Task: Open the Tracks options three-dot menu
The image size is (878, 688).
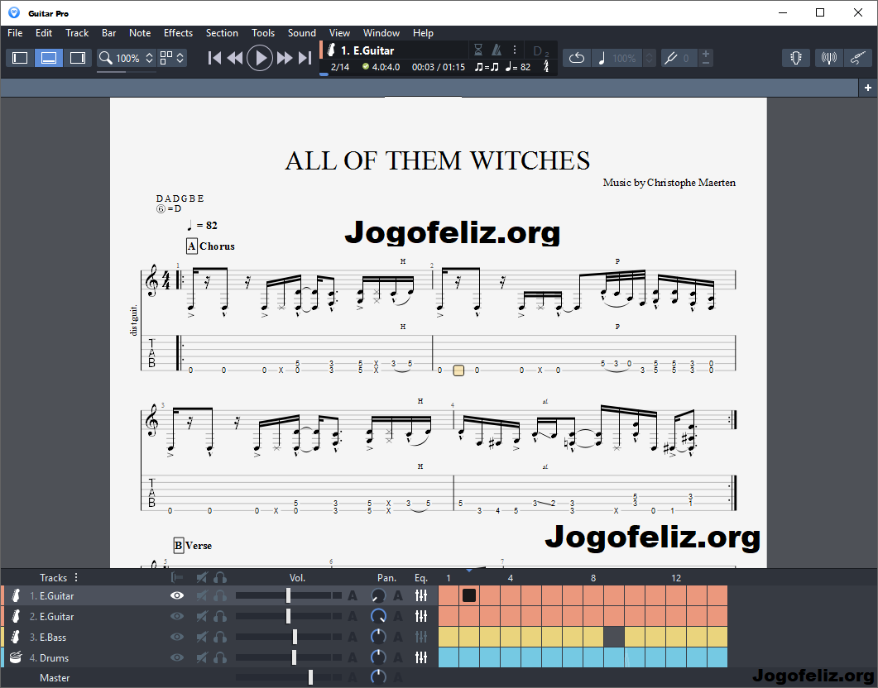Action: point(76,577)
